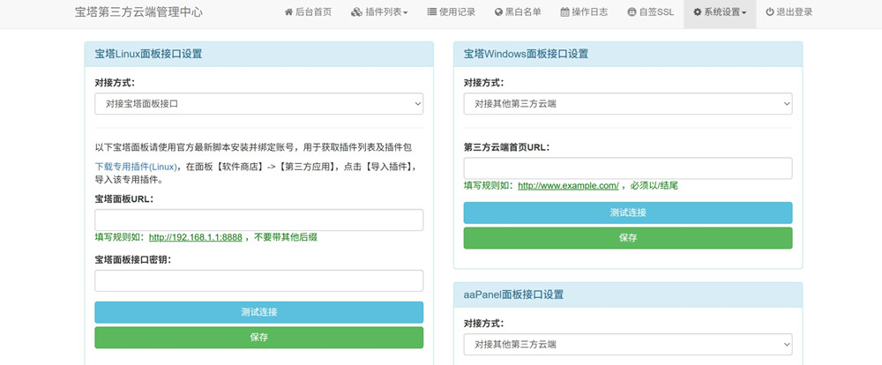Click the 宝塔面板URL input field
This screenshot has height=365, width=882.
(x=258, y=220)
